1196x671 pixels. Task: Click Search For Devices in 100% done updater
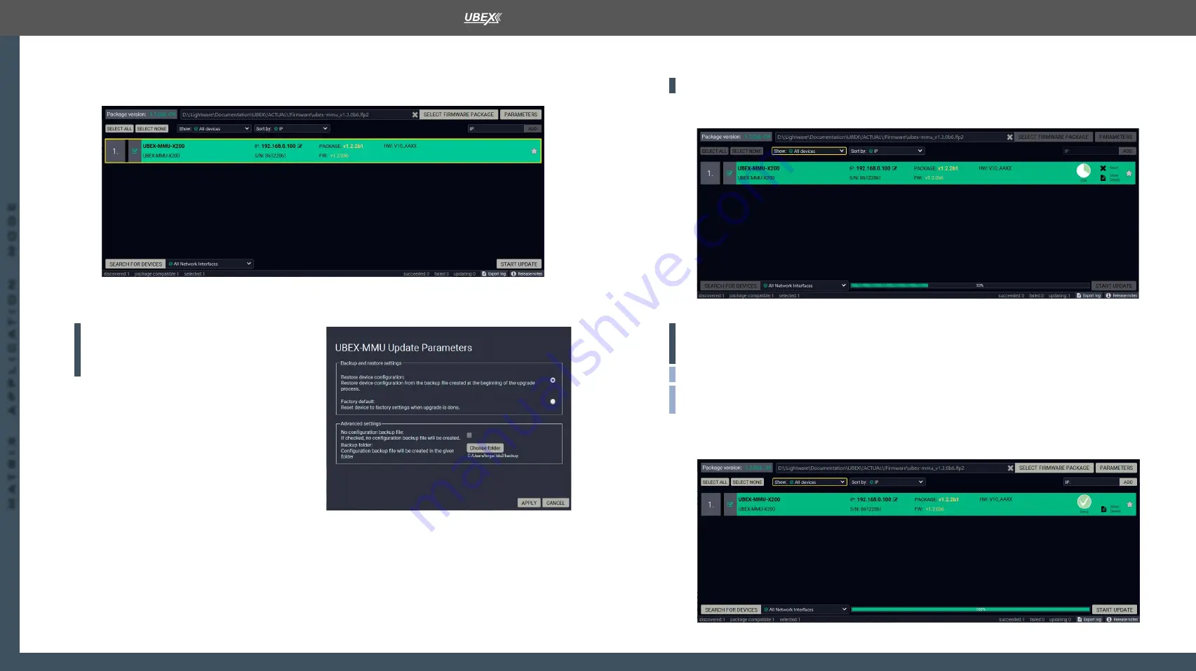[x=731, y=609]
